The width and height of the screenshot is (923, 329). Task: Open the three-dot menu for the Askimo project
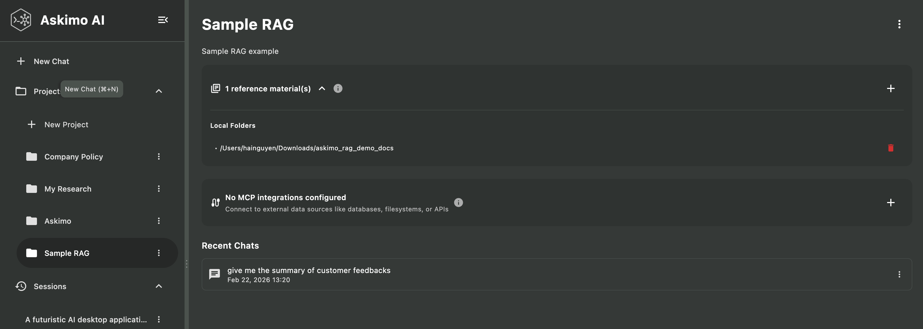click(159, 221)
